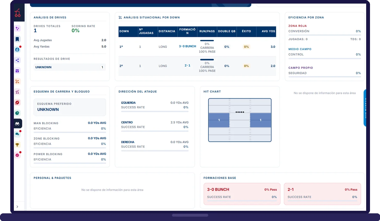380x221 pixels.
Task: Click the CENTRO attack direction label
Action: [127, 123]
